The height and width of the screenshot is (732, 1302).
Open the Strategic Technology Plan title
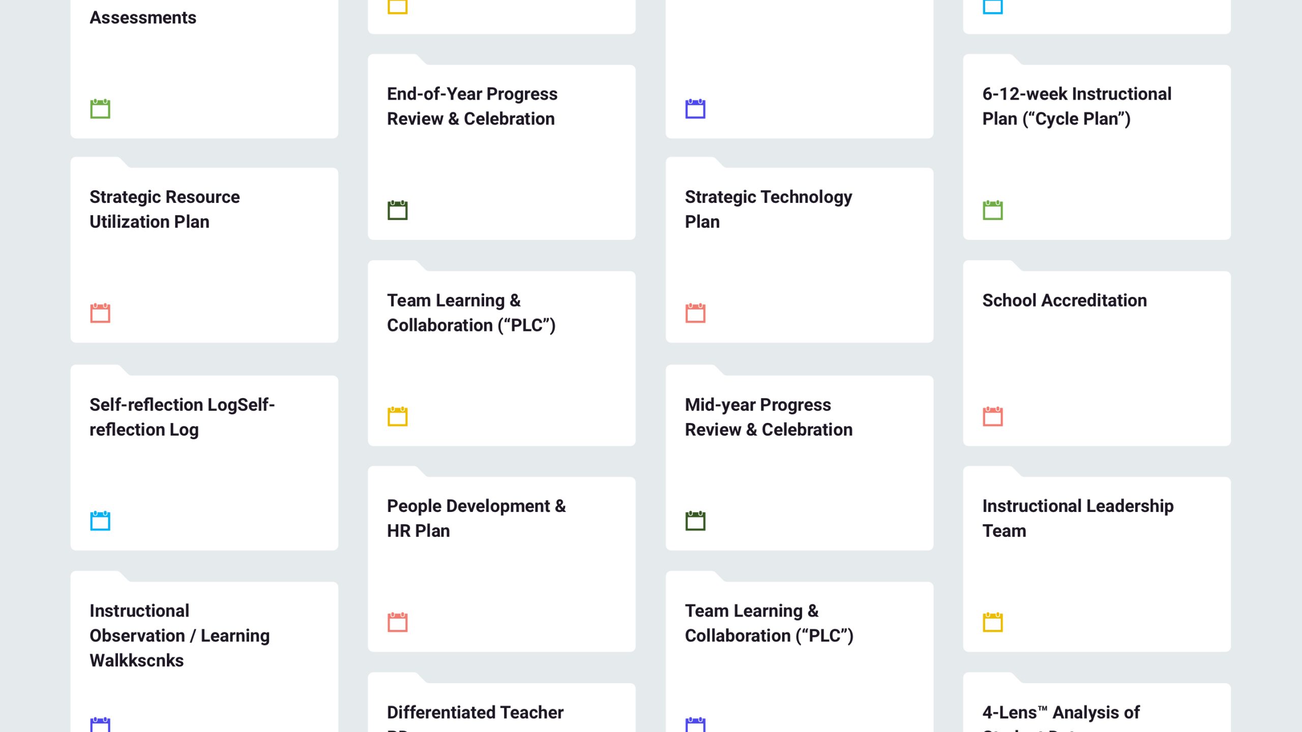(x=768, y=209)
